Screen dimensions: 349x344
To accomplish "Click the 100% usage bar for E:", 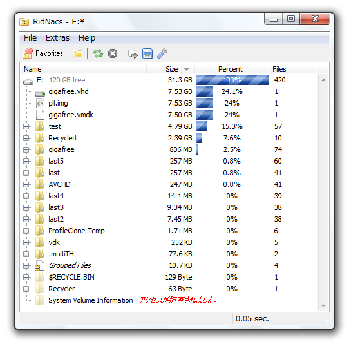I will click(x=232, y=80).
